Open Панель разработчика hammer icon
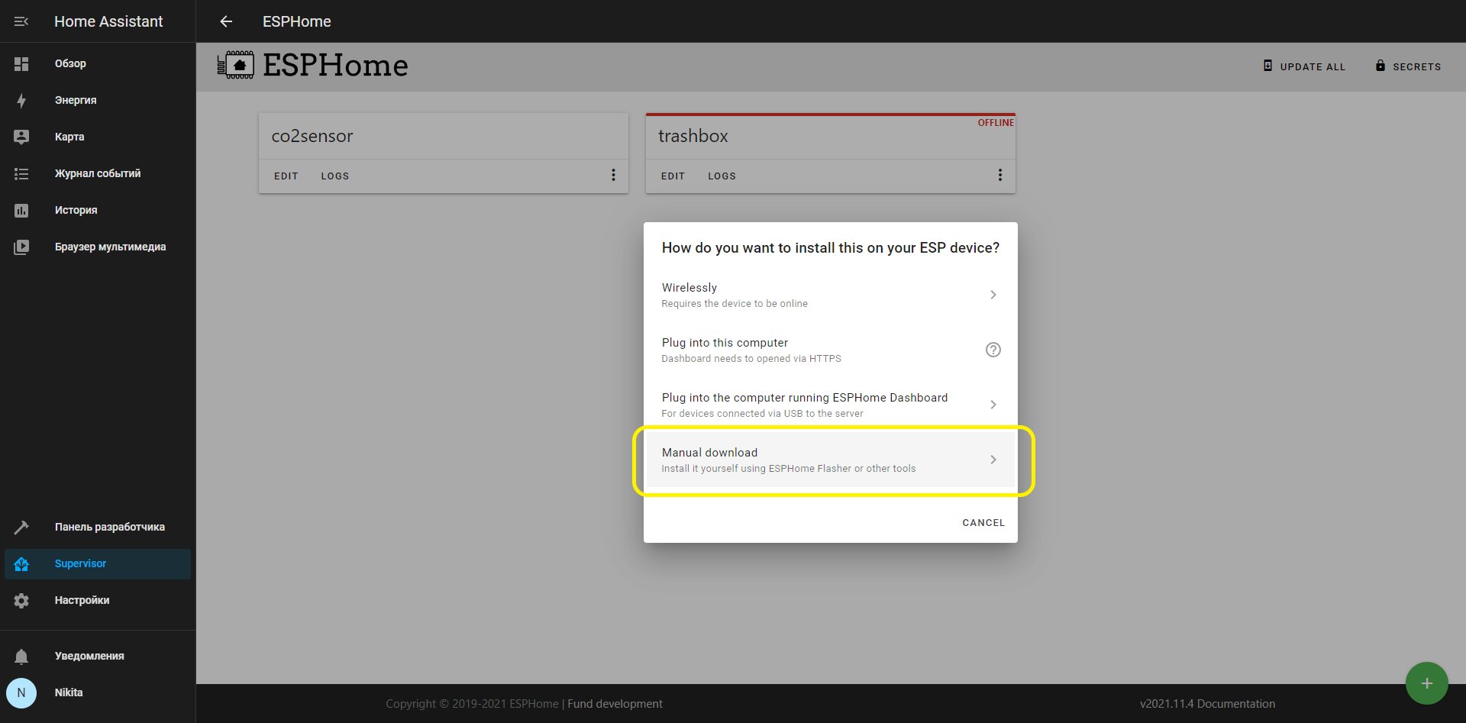 pyautogui.click(x=21, y=527)
